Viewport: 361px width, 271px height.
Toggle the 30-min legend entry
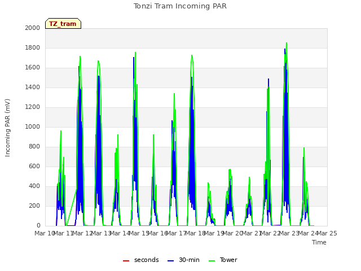coord(183,260)
